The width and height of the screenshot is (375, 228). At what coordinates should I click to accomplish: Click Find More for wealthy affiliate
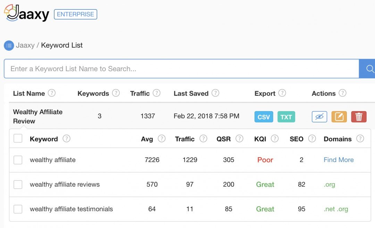click(339, 160)
